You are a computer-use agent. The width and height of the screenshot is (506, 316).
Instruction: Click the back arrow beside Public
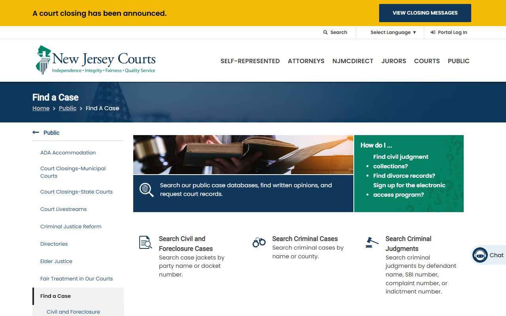(36, 133)
